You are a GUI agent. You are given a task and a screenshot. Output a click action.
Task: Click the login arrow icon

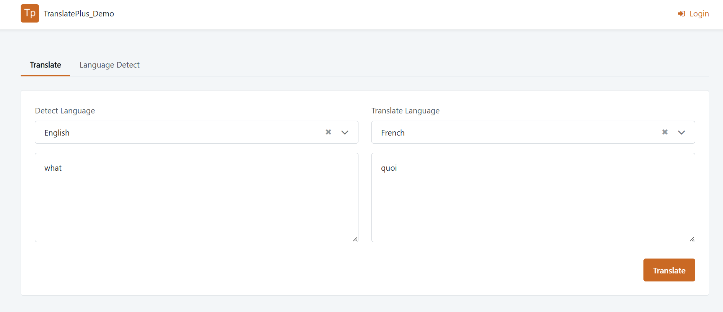681,14
